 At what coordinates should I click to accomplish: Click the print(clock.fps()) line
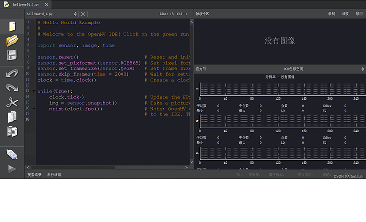76,109
